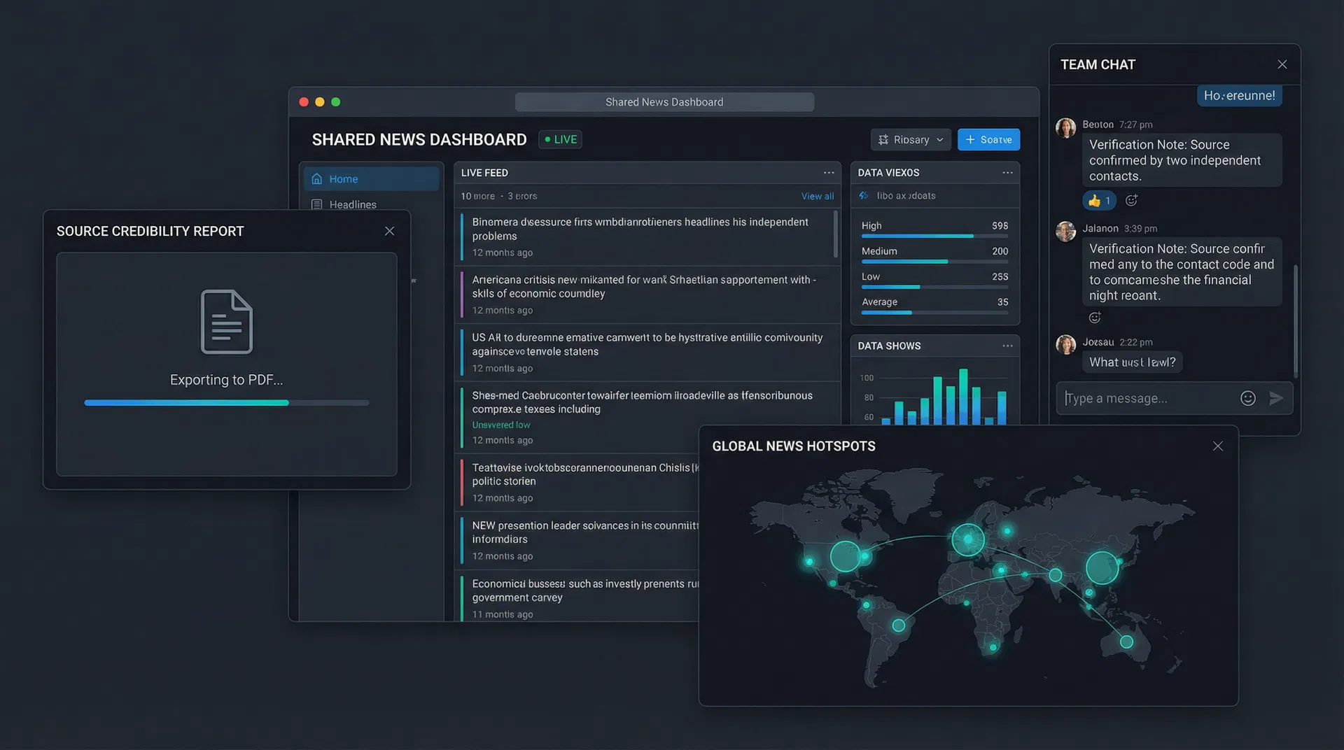Viewport: 1344px width, 750px height.
Task: Click the emoji picker icon in message box
Action: tap(1247, 398)
